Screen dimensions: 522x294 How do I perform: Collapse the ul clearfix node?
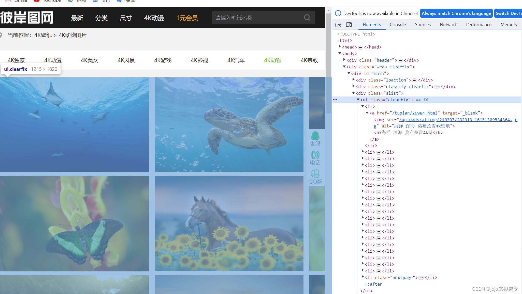point(358,100)
